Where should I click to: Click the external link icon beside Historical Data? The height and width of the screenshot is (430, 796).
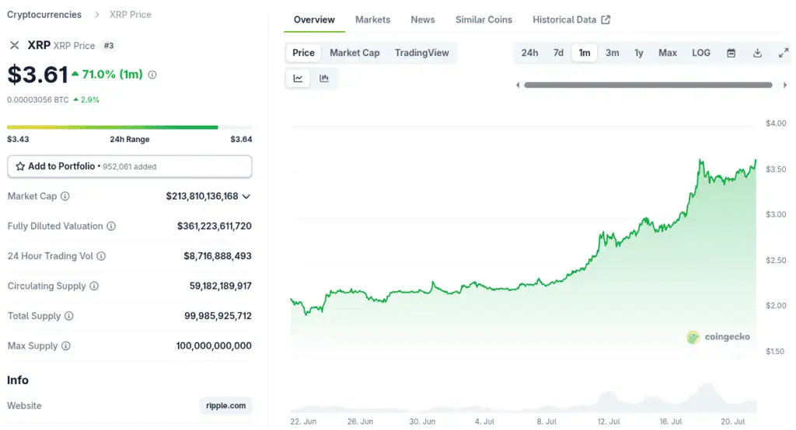[x=606, y=19]
